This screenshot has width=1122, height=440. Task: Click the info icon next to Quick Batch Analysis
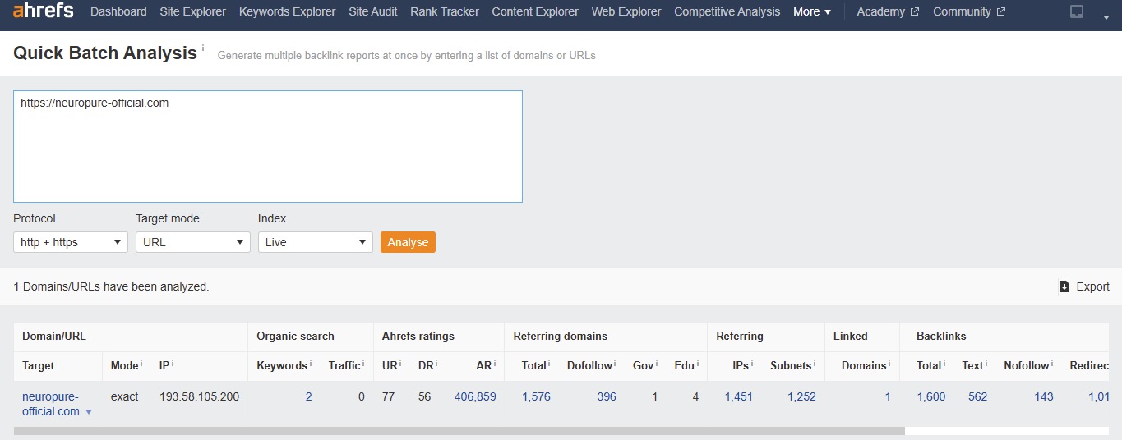pos(203,48)
